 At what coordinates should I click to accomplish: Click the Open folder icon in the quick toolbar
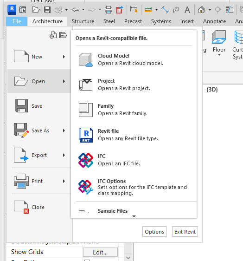click(x=36, y=10)
